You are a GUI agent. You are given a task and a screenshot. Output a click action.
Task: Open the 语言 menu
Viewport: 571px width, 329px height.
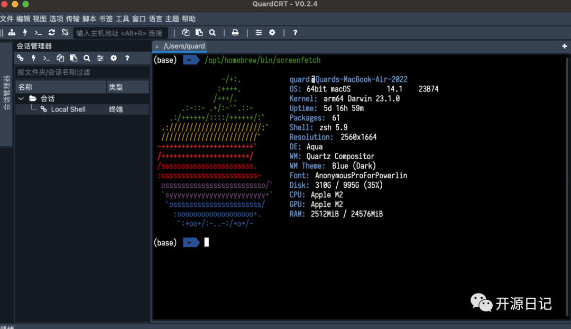[x=155, y=19]
